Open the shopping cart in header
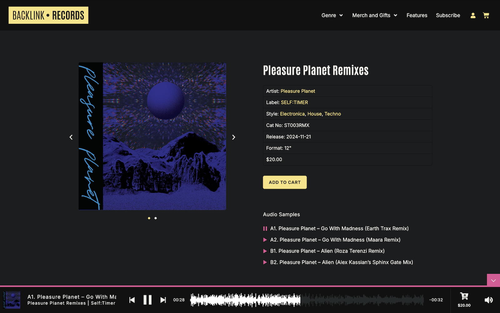The width and height of the screenshot is (500, 313). pos(486,15)
